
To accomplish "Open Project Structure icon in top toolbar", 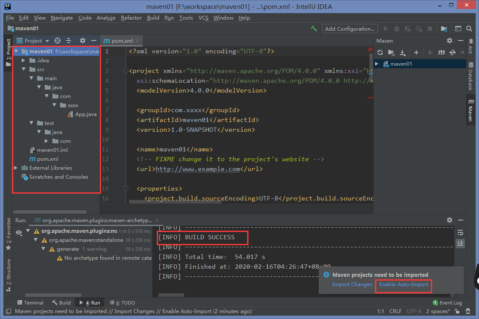I will 444,29.
